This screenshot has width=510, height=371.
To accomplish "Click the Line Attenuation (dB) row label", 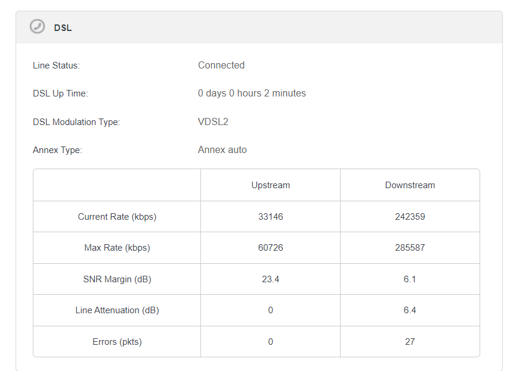I will tap(117, 310).
